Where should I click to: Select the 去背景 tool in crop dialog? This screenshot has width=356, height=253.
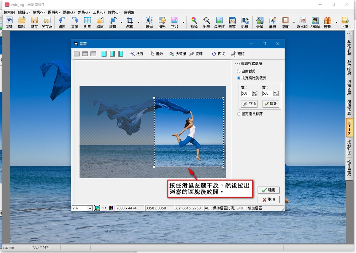[178, 54]
